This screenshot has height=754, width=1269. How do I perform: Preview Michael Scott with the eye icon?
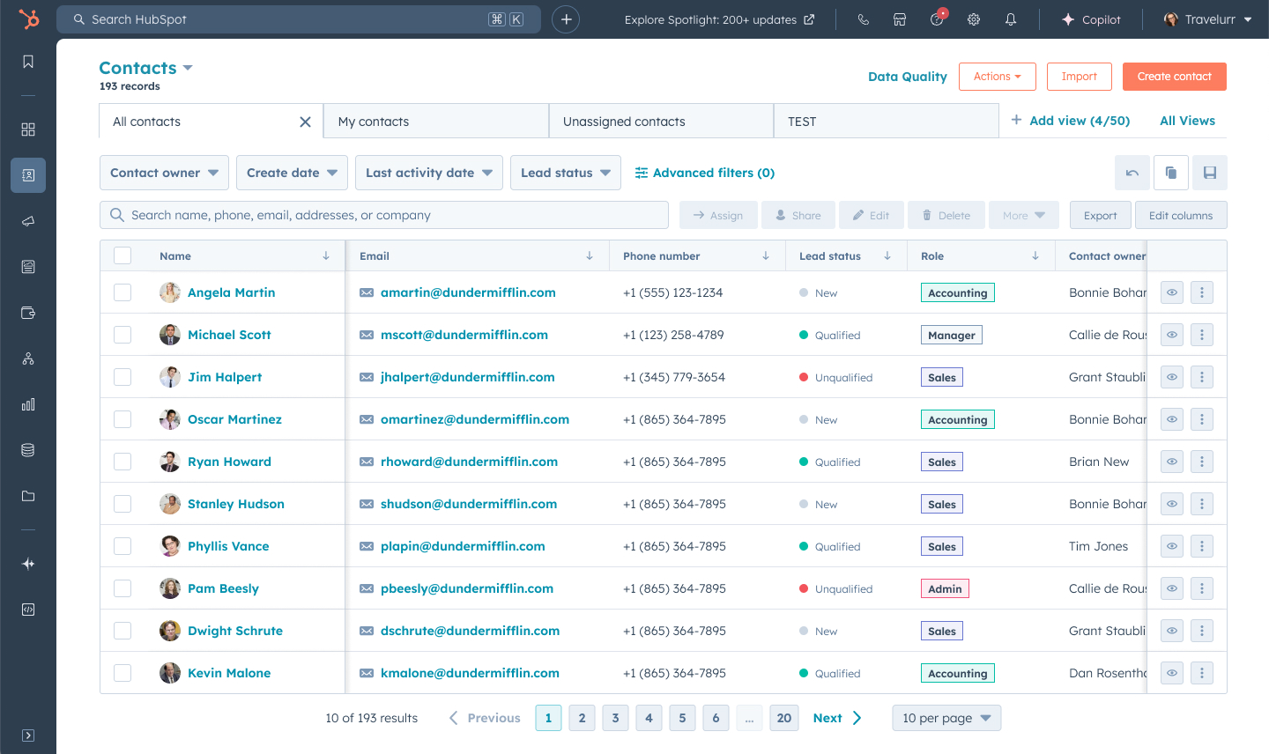click(x=1172, y=335)
